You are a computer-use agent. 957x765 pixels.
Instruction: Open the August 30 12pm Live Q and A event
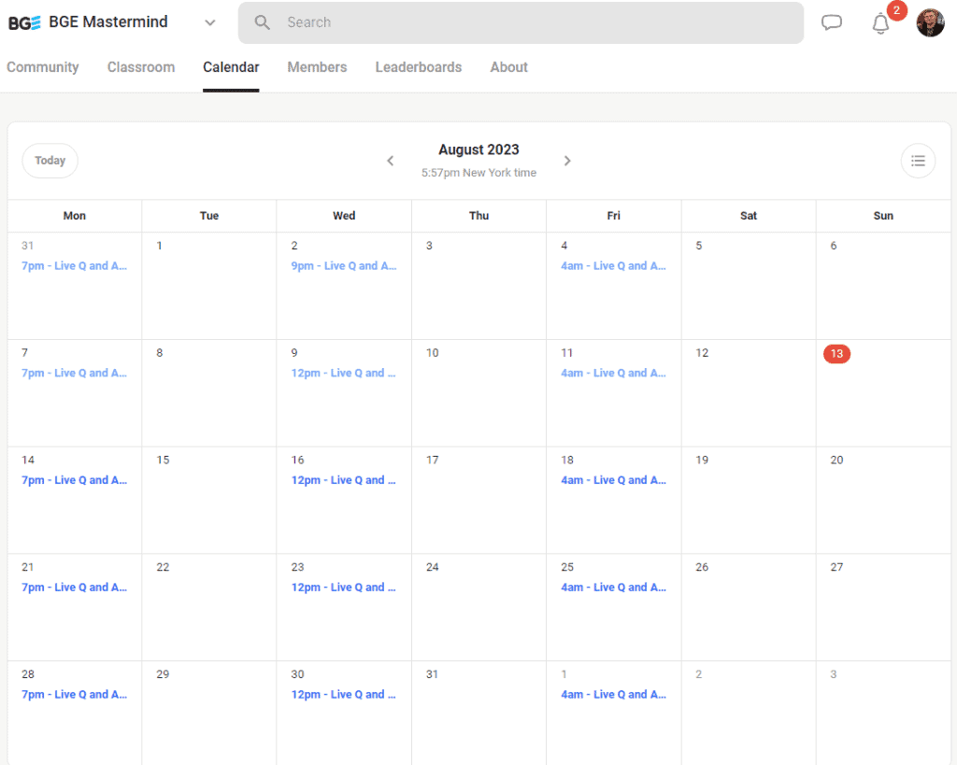pyautogui.click(x=344, y=694)
